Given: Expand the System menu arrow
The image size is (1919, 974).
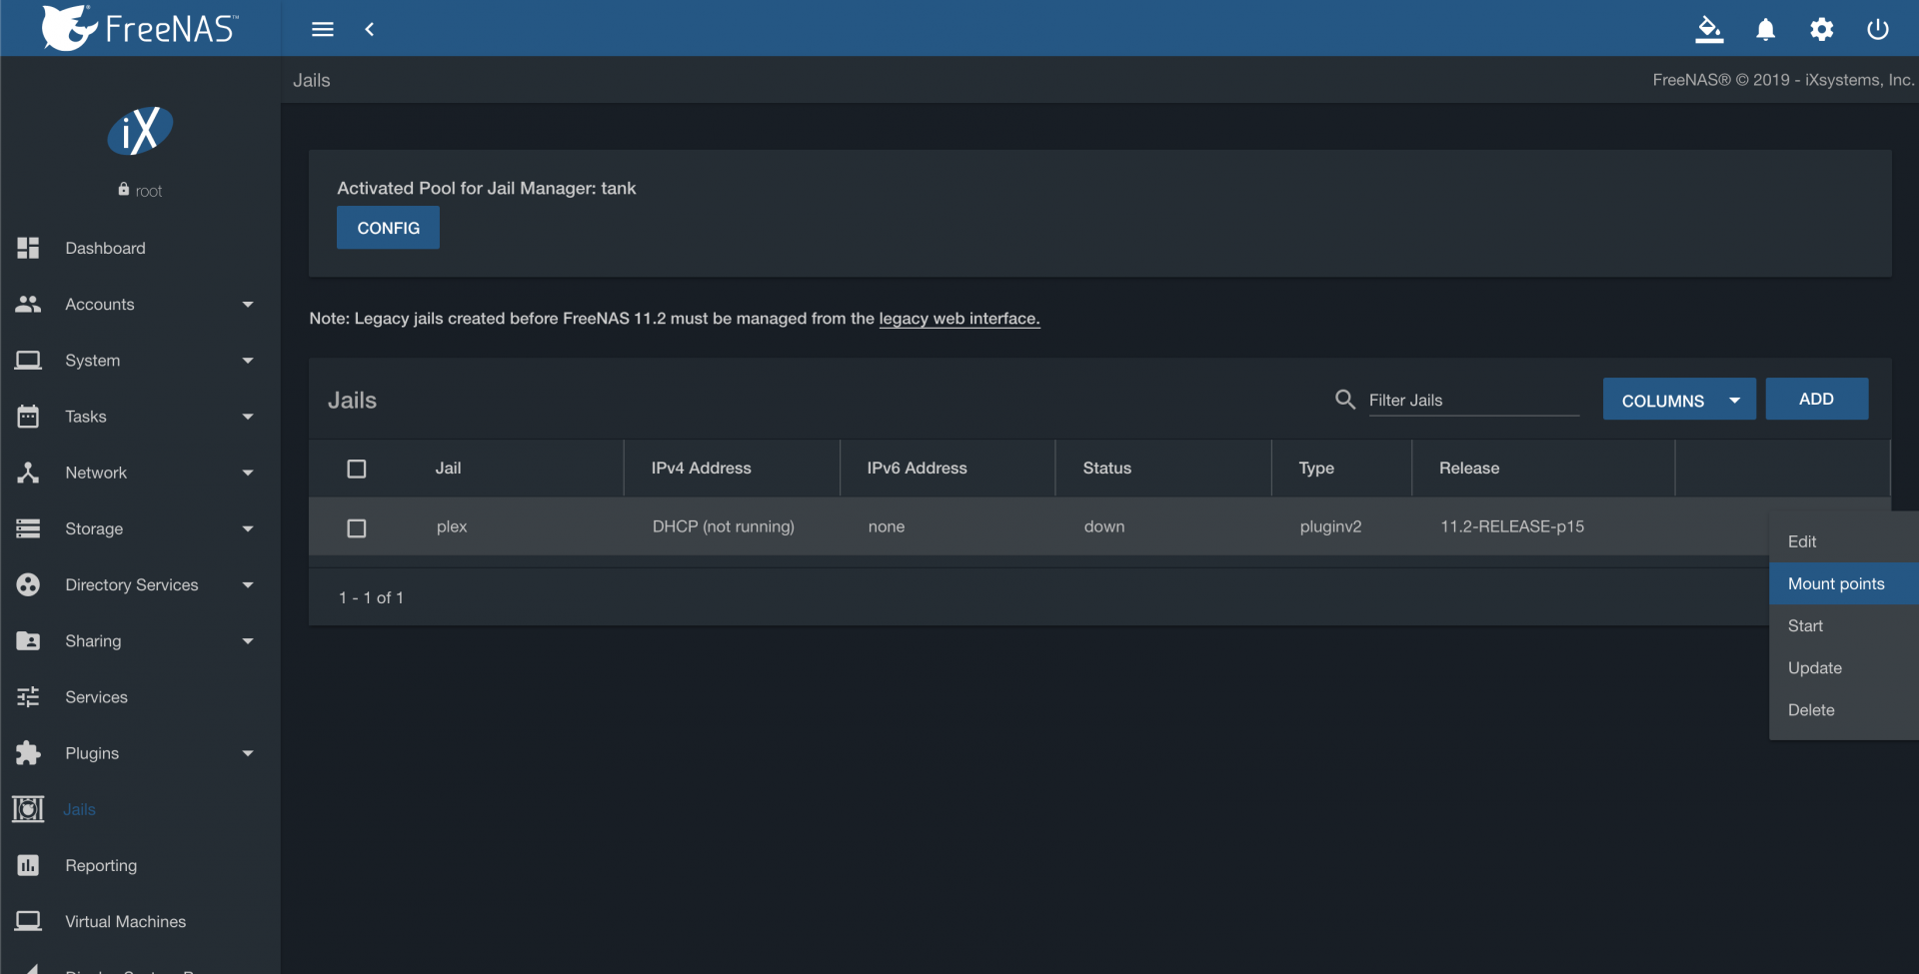Looking at the screenshot, I should [248, 361].
